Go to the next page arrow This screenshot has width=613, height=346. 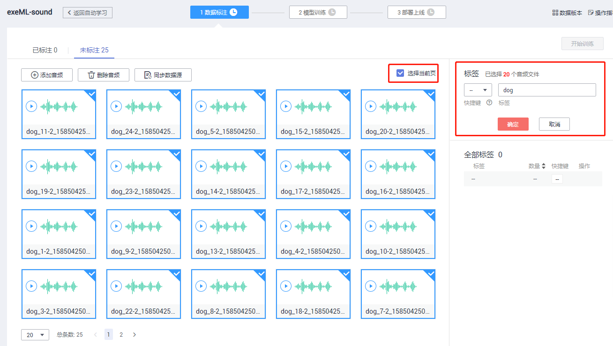135,335
